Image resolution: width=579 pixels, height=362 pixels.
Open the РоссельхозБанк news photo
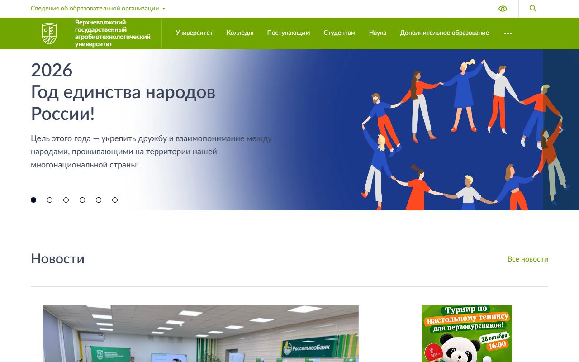[200, 333]
